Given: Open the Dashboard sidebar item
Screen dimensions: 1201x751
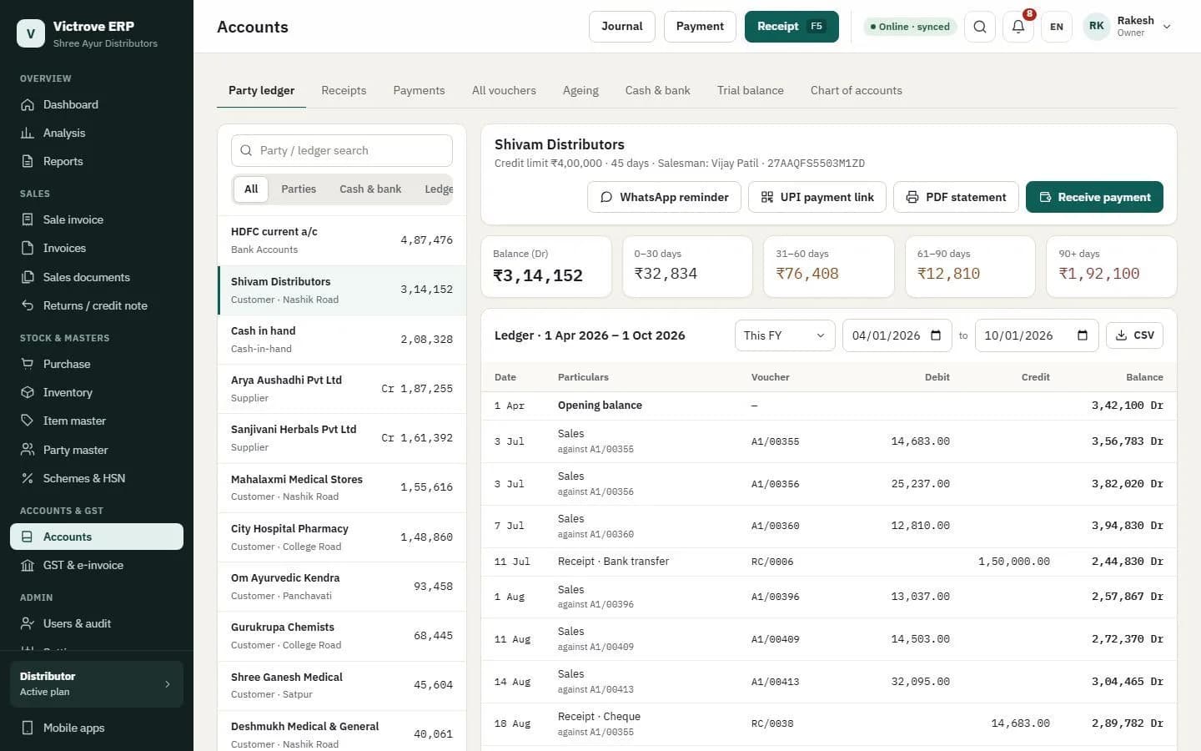Looking at the screenshot, I should tap(97, 104).
